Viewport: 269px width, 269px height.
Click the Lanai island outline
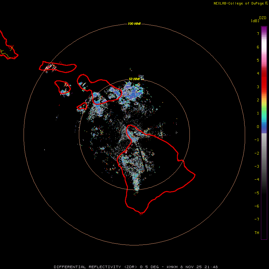(x=63, y=87)
